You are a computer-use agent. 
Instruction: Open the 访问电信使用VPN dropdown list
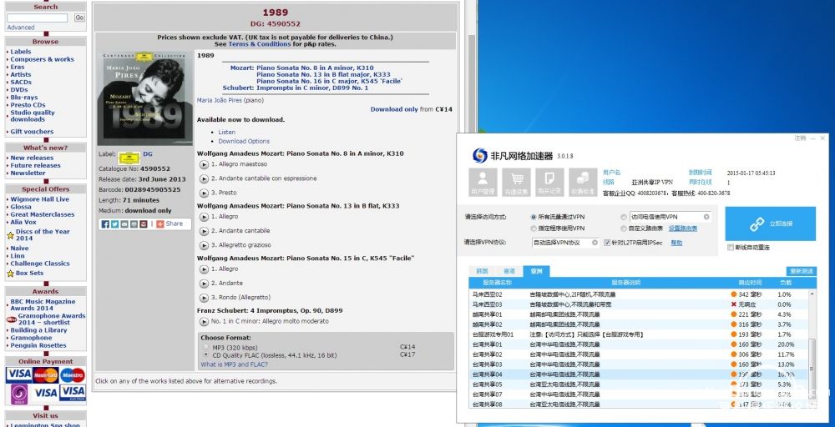pos(671,217)
